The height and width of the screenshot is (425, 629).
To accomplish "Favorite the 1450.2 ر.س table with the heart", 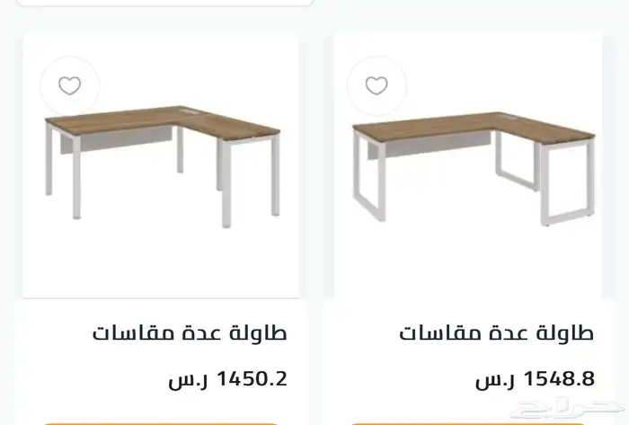I will pos(69,86).
